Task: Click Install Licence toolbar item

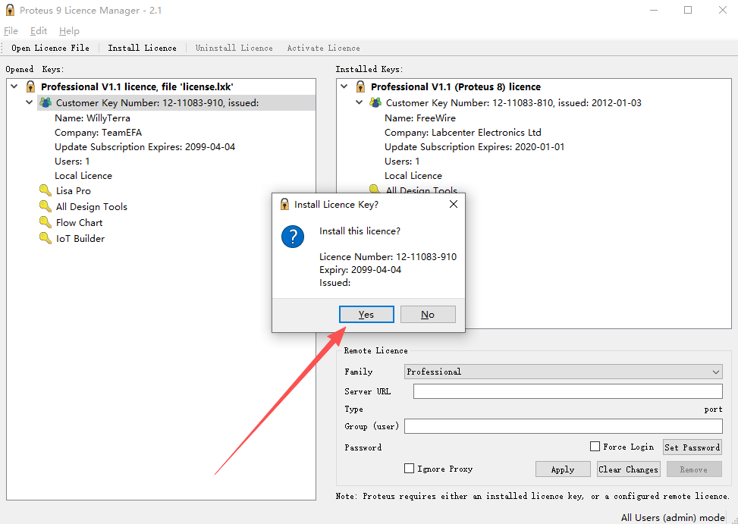Action: tap(142, 48)
